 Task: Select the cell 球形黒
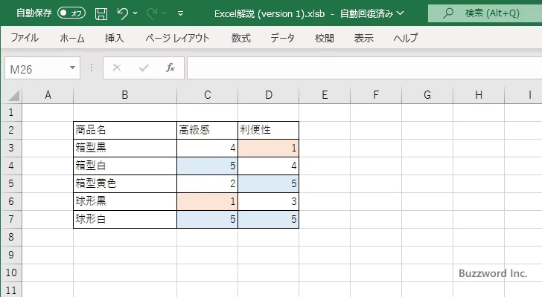[125, 201]
